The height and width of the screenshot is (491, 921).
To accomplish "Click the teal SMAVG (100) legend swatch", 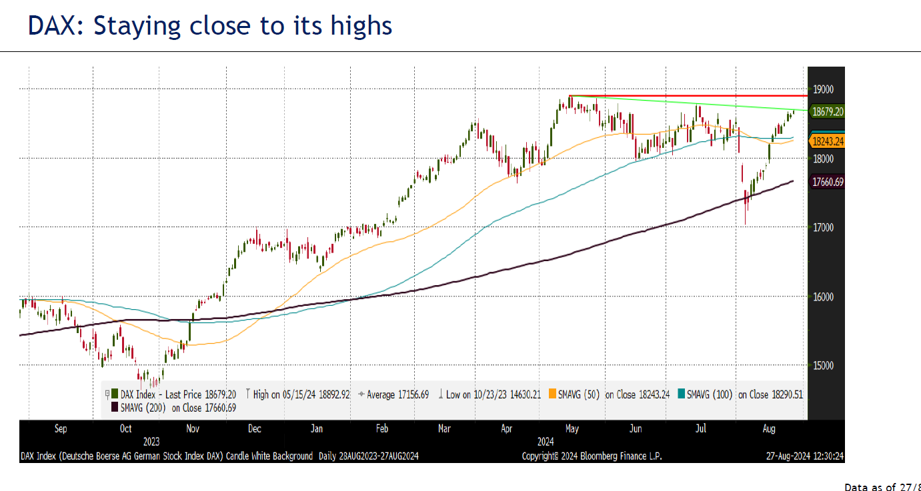I will (682, 394).
